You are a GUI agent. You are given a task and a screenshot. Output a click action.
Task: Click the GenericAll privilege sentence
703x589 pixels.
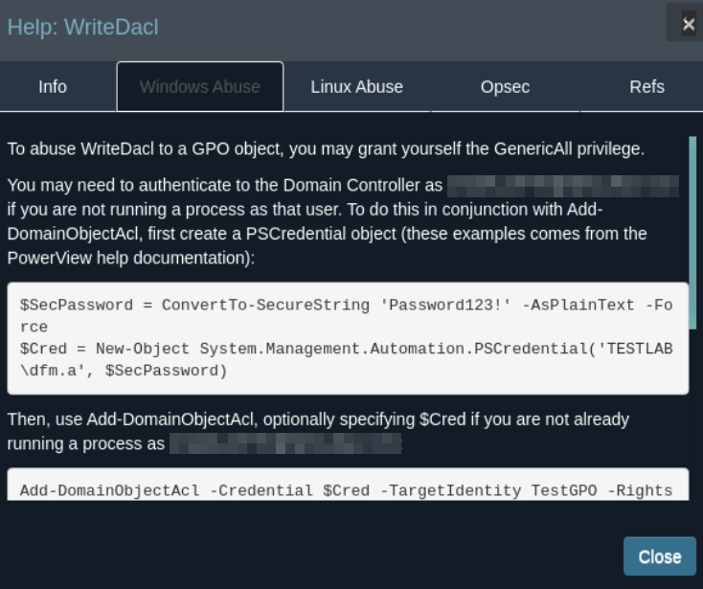(326, 148)
